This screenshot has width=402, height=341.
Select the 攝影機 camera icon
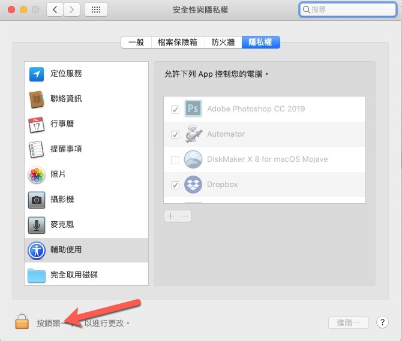(37, 200)
